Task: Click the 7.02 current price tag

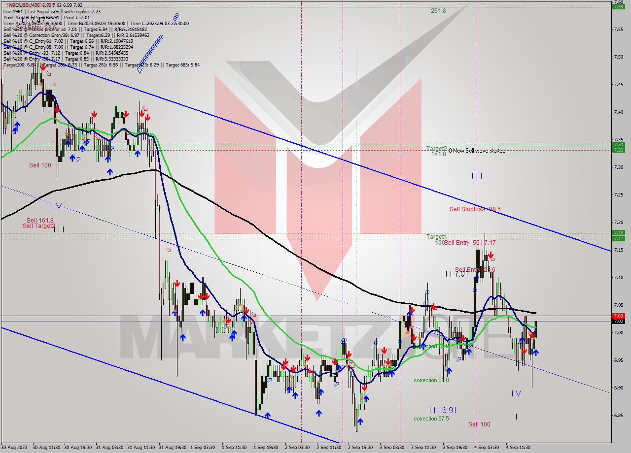Action: 618,322
